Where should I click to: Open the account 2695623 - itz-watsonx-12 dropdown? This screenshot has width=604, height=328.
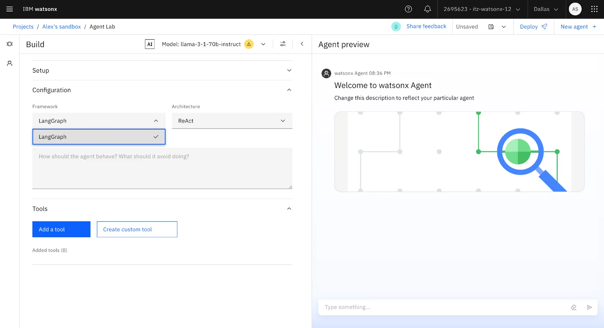(482, 9)
